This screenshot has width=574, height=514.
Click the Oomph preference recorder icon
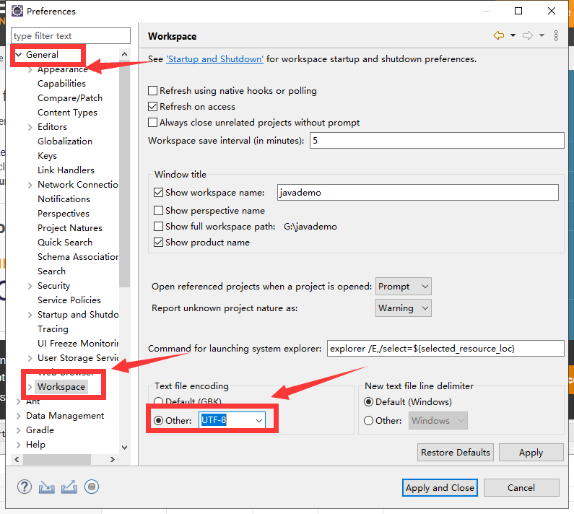pyautogui.click(x=92, y=487)
